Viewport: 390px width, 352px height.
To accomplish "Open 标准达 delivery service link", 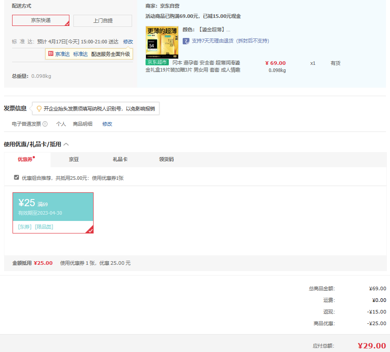I will (80, 54).
